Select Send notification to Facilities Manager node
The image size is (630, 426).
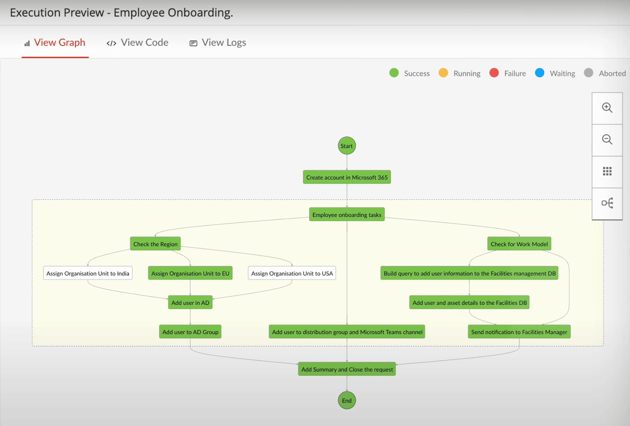coord(519,331)
